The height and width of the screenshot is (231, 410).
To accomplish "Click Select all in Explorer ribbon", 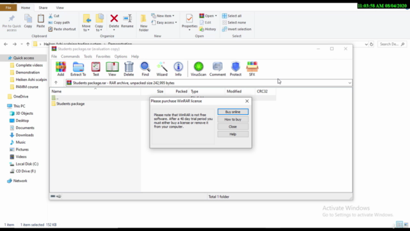I will (x=232, y=15).
